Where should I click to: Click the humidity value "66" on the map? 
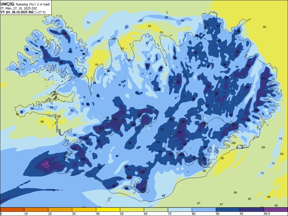235,193
